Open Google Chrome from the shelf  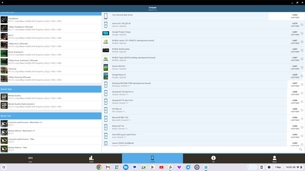tap(99, 167)
